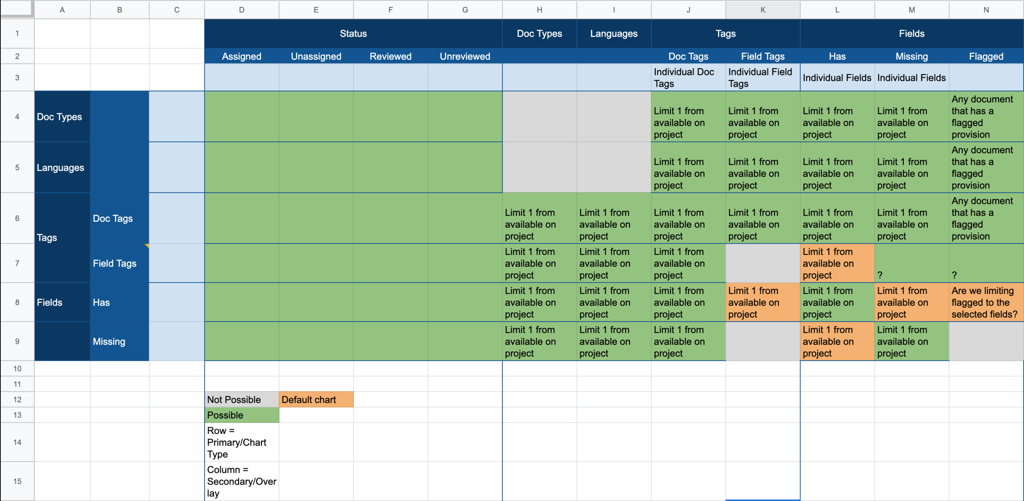Select column K header
Viewport: 1024px width, 501px height.
pyautogui.click(x=763, y=10)
